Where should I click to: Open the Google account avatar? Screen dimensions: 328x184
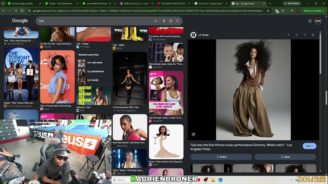coord(318,21)
